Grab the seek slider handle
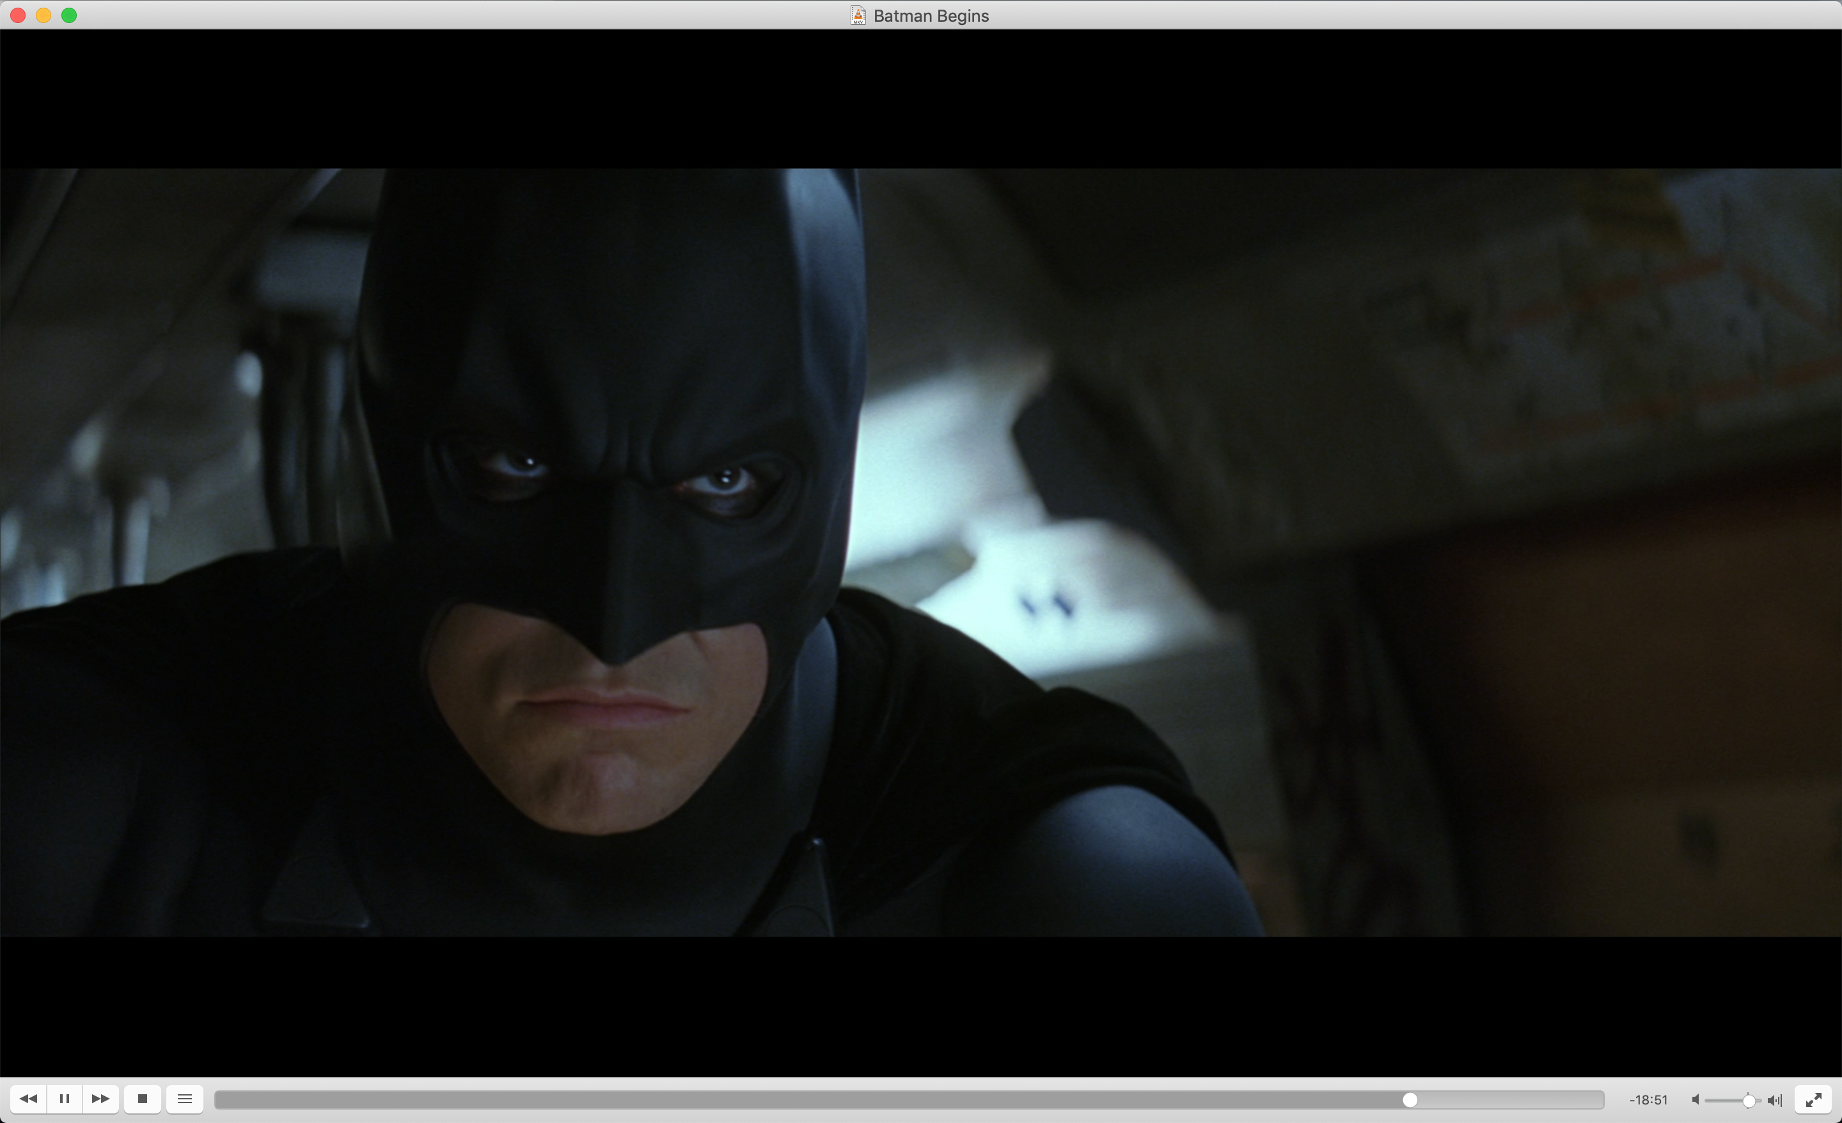The width and height of the screenshot is (1842, 1123). coord(1410,1099)
